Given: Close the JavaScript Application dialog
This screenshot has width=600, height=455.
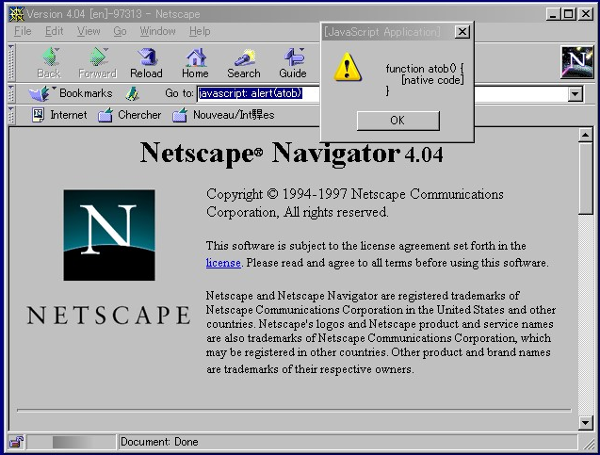Looking at the screenshot, I should [x=462, y=32].
